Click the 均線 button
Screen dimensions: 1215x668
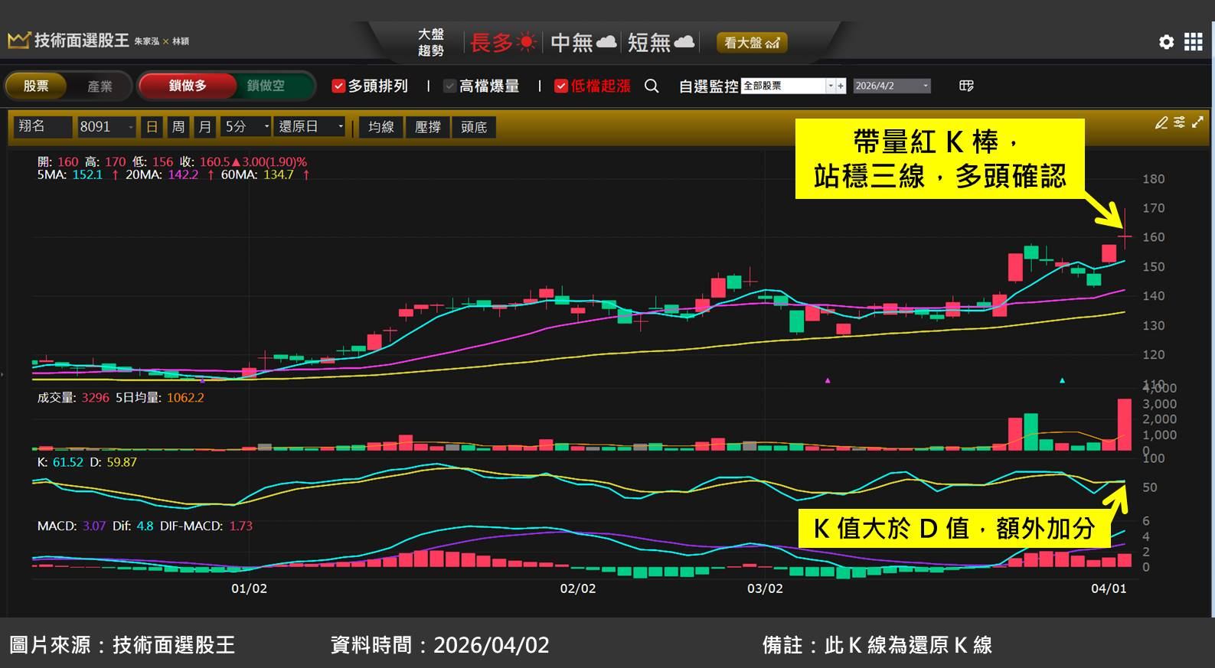[x=381, y=127]
